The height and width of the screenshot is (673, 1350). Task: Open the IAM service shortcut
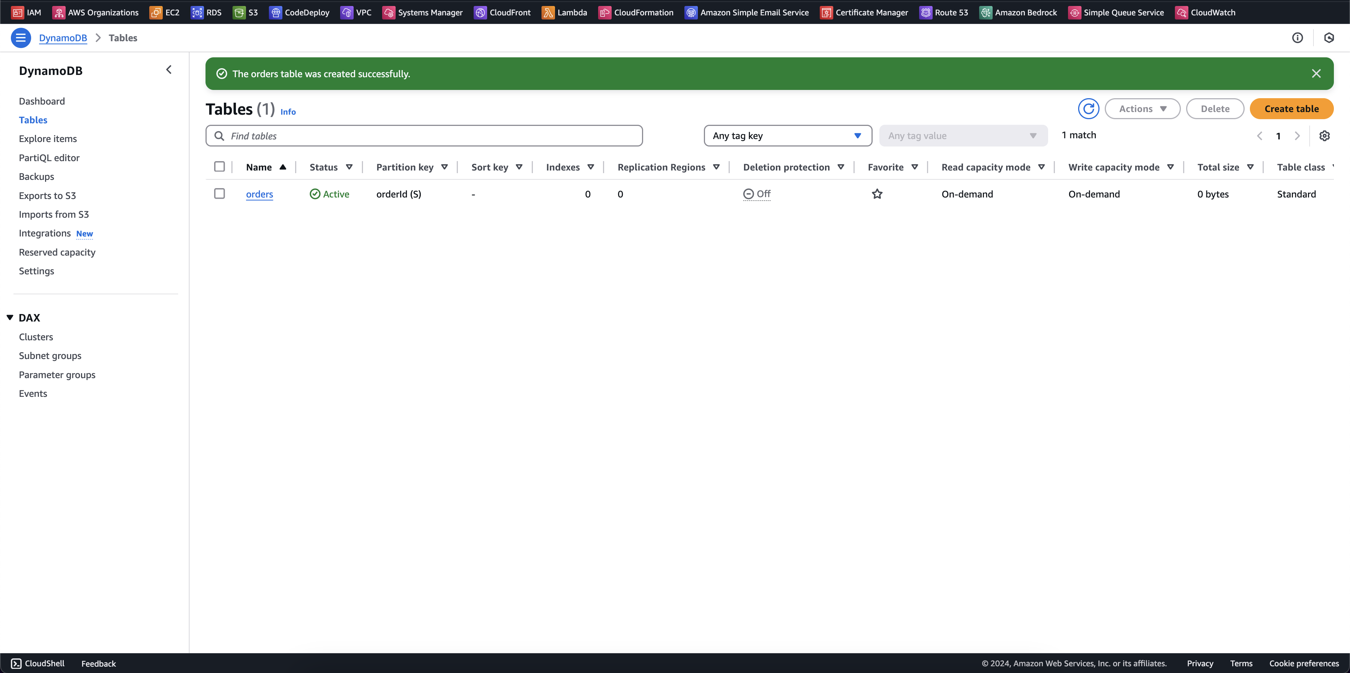click(26, 13)
